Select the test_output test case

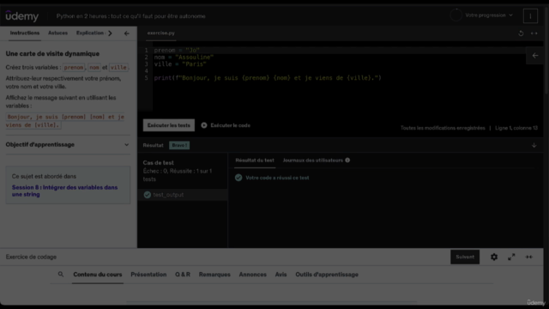(x=183, y=195)
